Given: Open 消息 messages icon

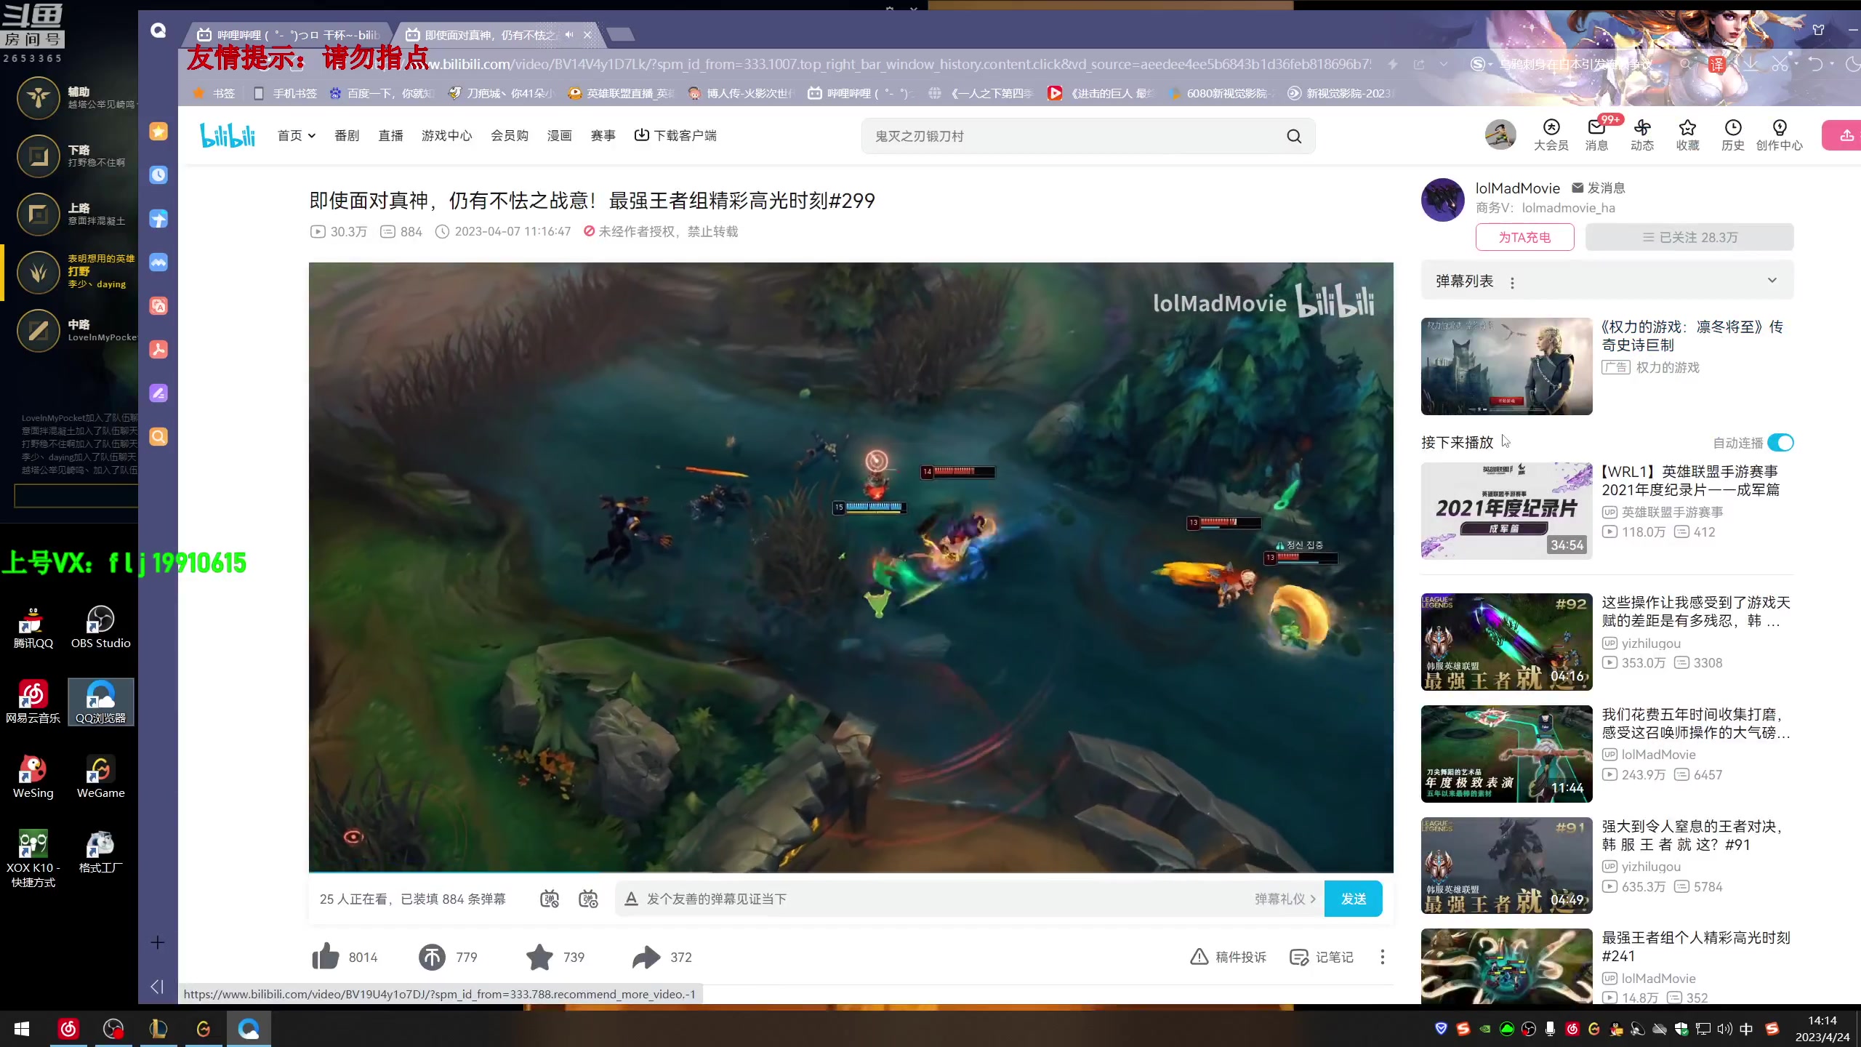Looking at the screenshot, I should point(1596,135).
